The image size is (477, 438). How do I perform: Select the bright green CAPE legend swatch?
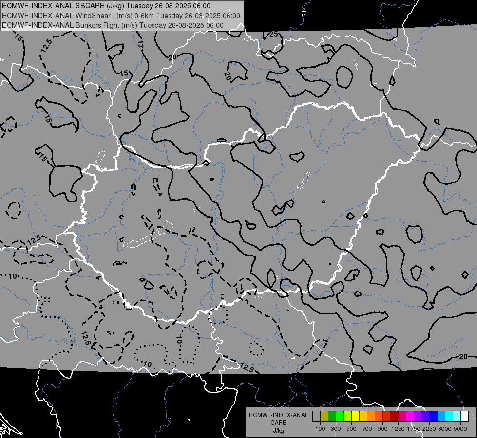coord(340,416)
